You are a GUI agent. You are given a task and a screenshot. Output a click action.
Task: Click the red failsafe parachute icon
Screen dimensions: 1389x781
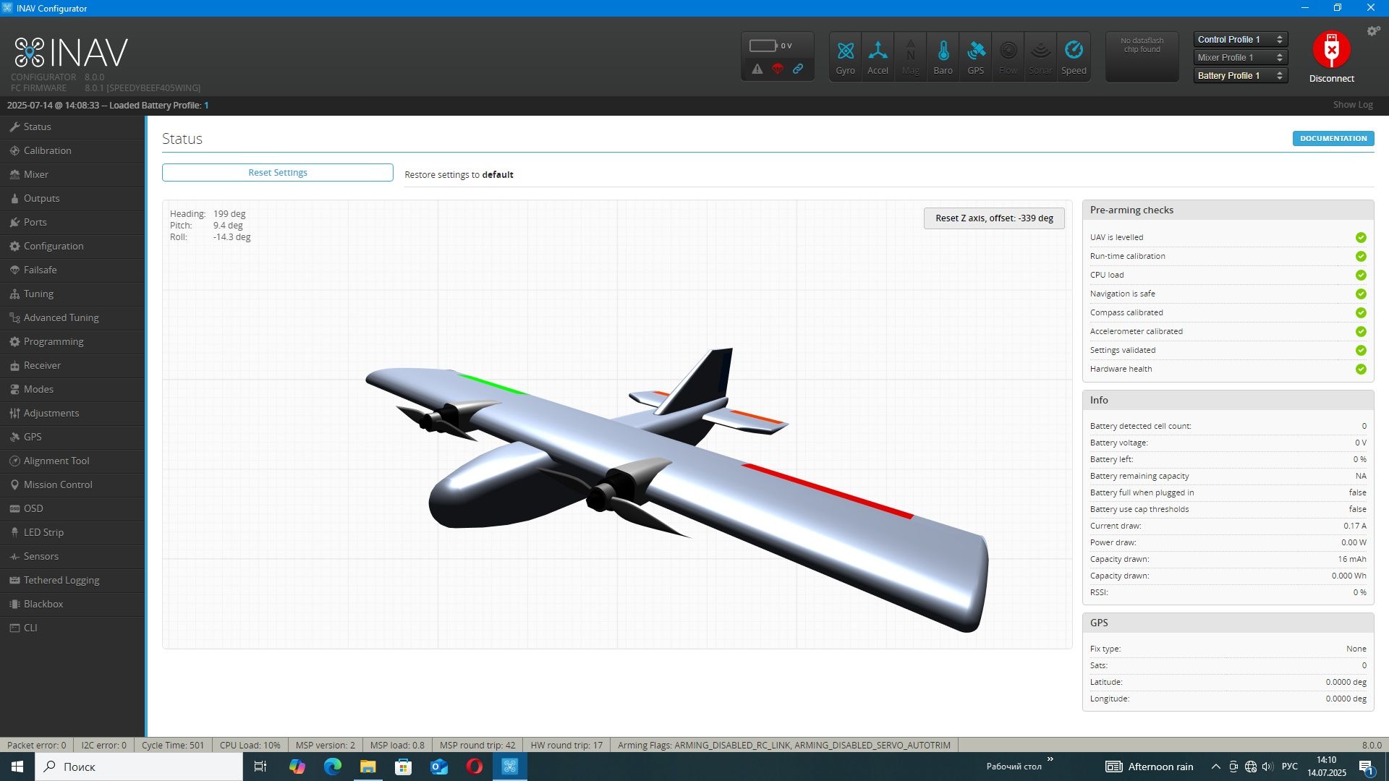(x=778, y=69)
